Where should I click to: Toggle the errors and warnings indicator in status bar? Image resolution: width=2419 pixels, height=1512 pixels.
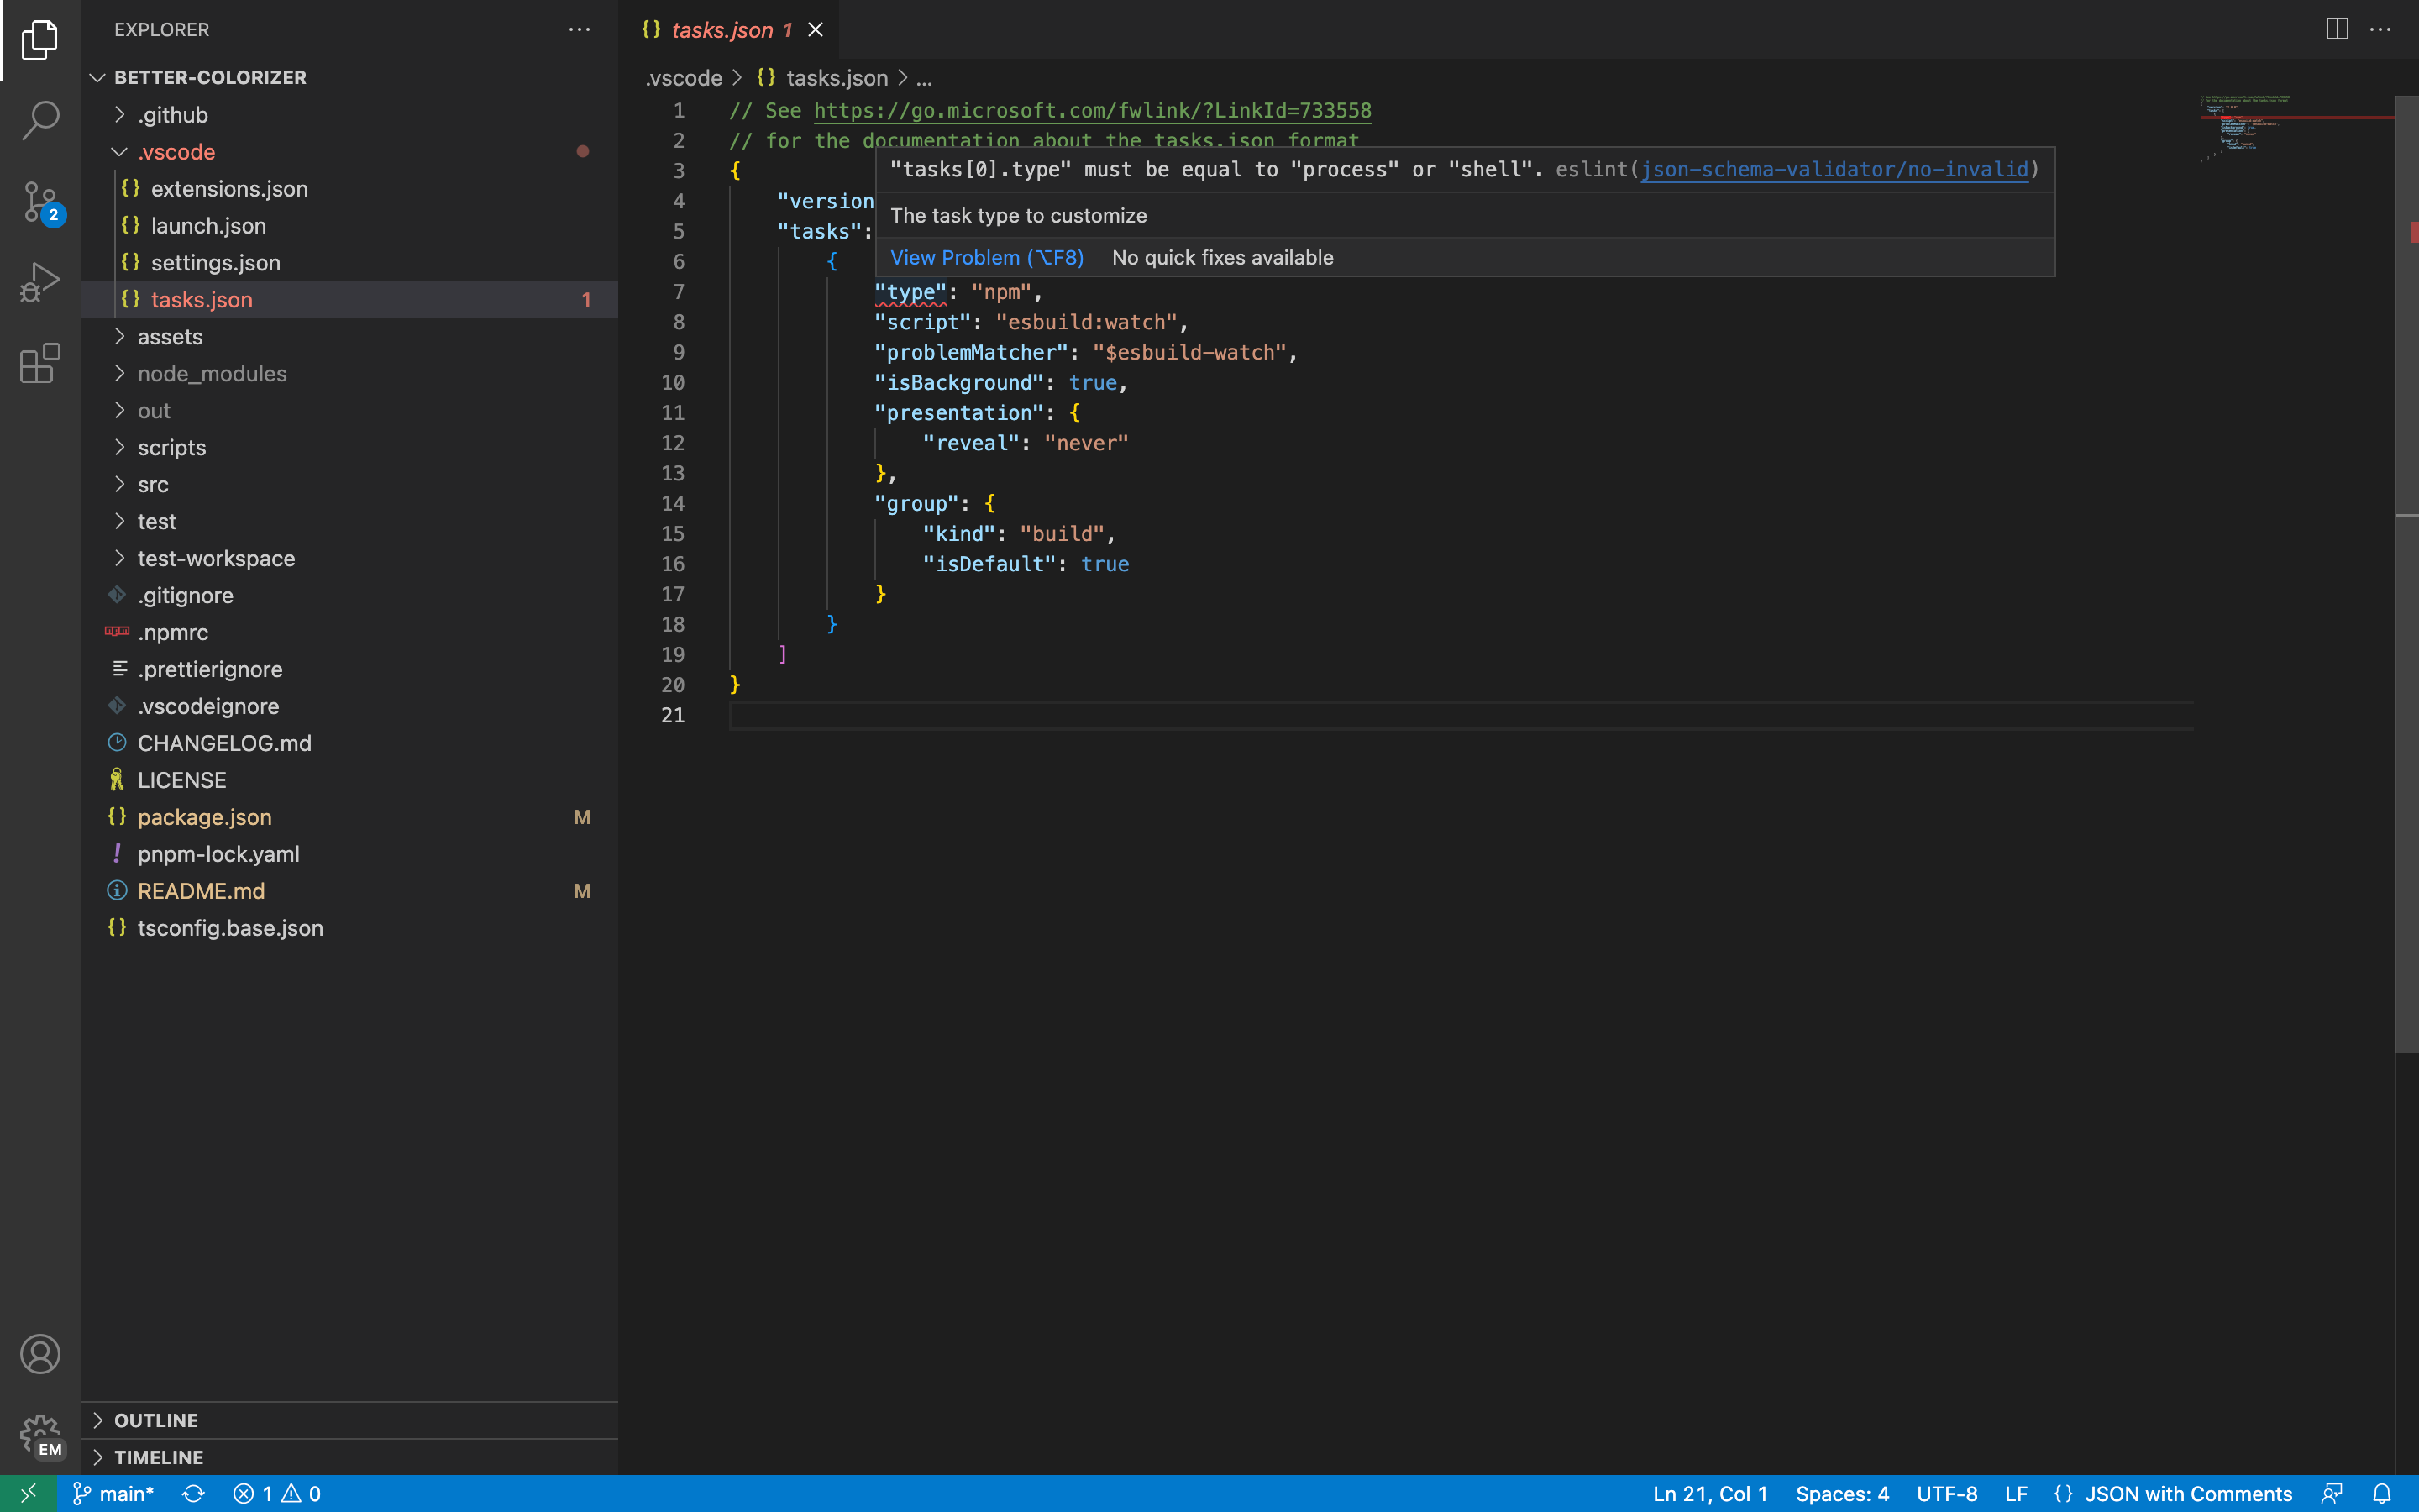click(x=278, y=1493)
